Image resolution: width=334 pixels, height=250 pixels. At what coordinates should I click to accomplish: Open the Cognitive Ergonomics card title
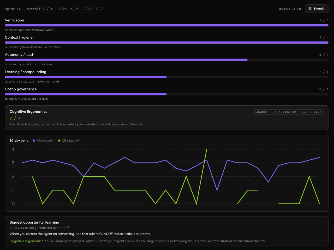coord(28,112)
